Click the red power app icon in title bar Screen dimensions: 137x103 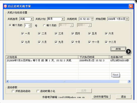click(5, 6)
